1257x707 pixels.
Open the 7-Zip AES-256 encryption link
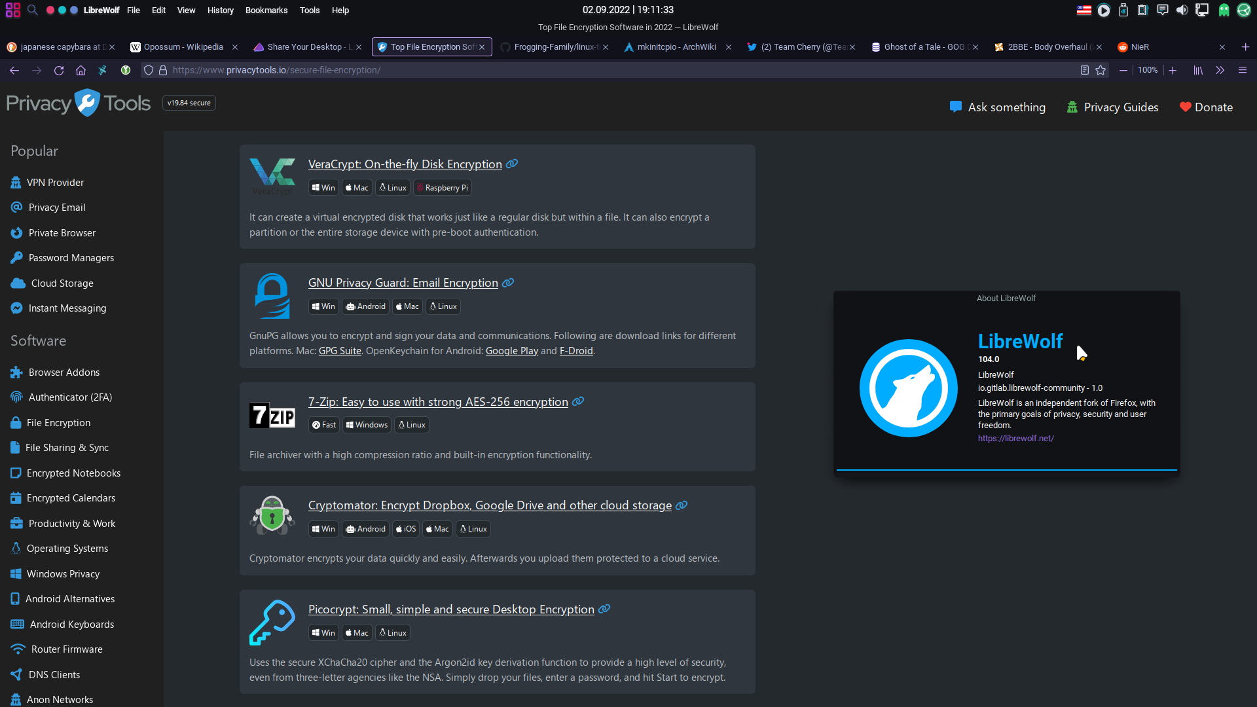click(x=438, y=401)
